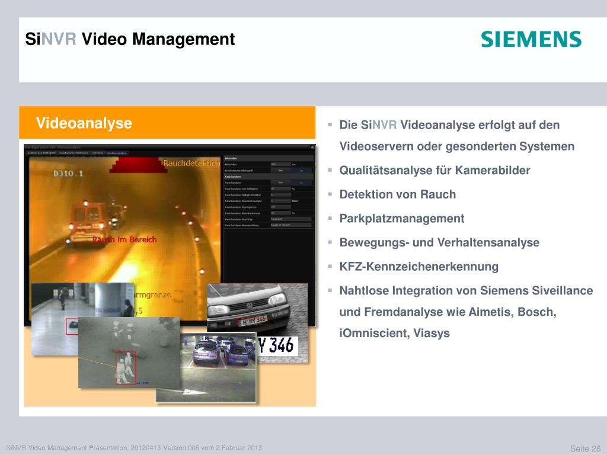Open the thermal pedestrian tracking thumbnail
This screenshot has width=607, height=455.
[x=129, y=353]
